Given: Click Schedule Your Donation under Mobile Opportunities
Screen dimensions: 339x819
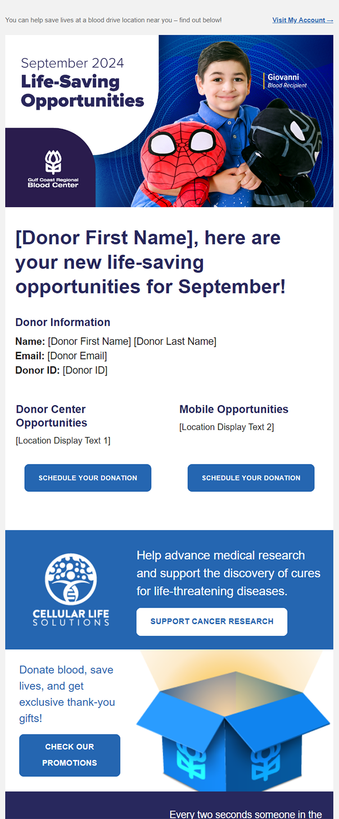Looking at the screenshot, I should (x=251, y=478).
